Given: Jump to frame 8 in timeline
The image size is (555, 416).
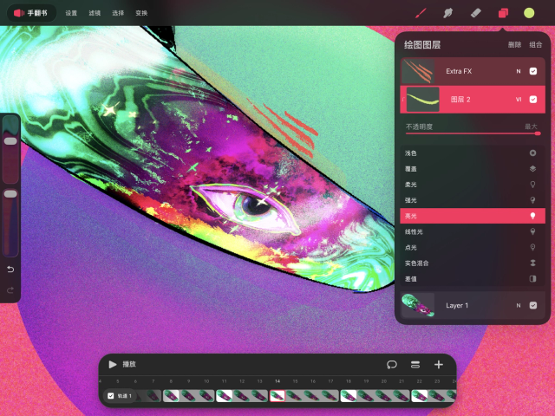Looking at the screenshot, I should (x=172, y=396).
